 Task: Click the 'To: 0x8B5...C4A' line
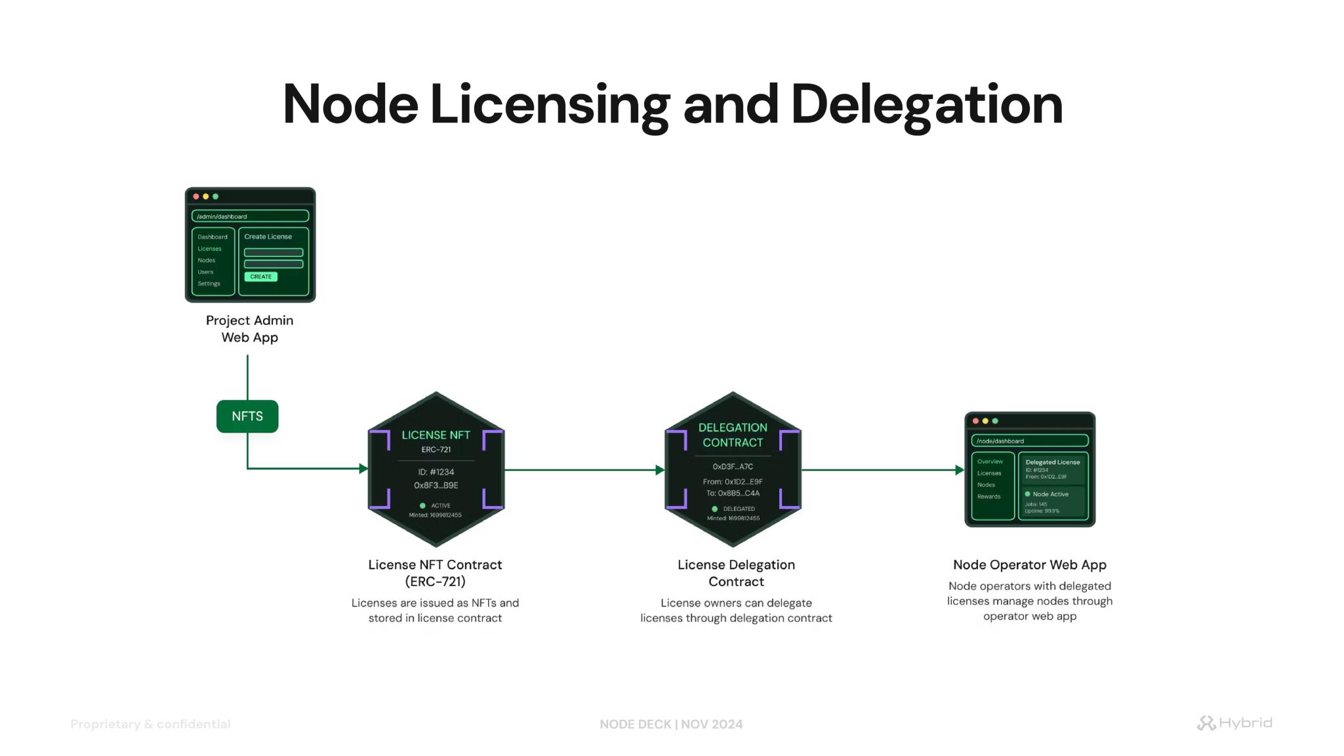(733, 494)
